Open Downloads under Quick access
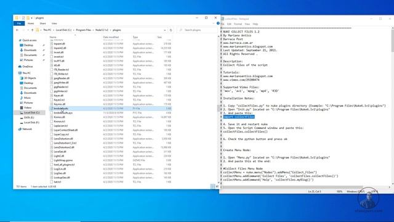This screenshot has width=394, height=222. click(28, 50)
